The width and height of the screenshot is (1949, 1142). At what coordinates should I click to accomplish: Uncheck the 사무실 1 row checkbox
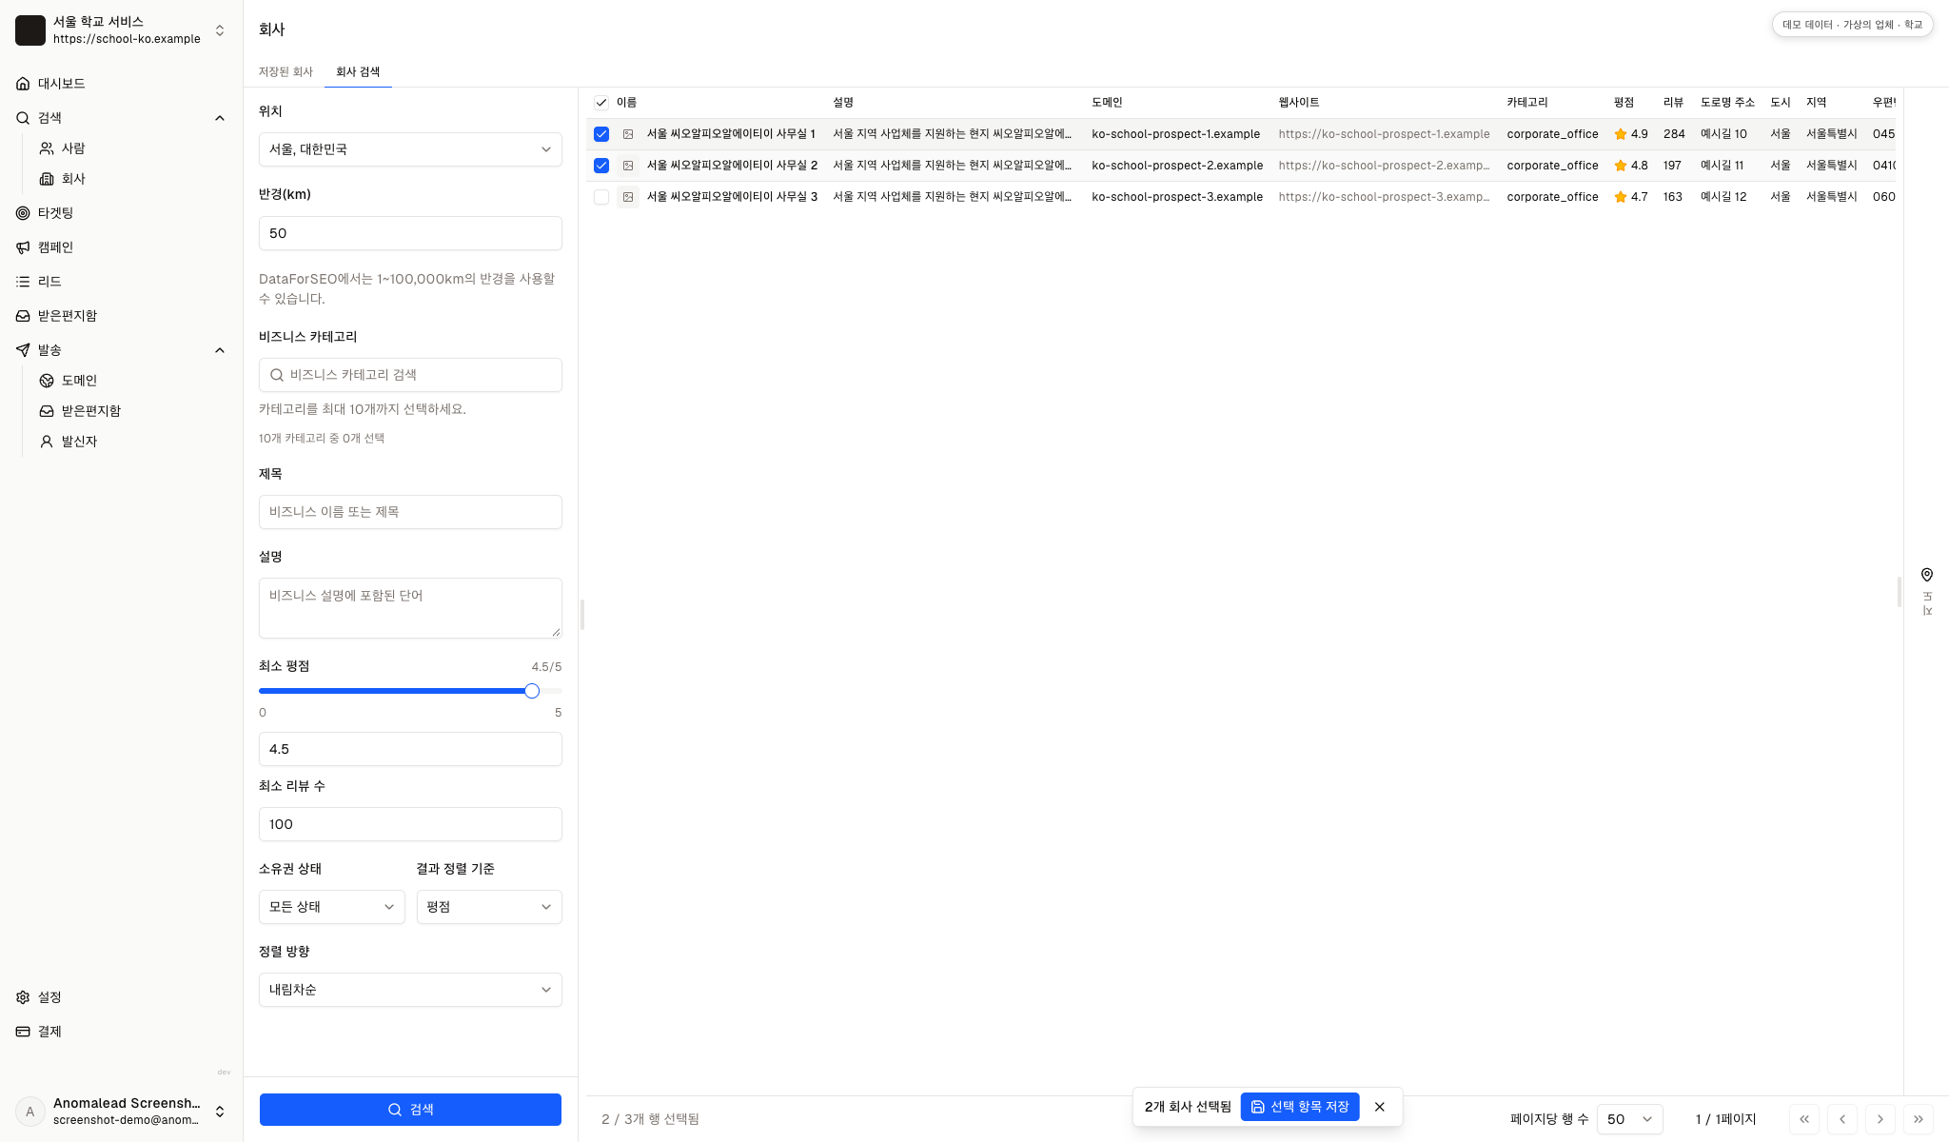point(601,134)
